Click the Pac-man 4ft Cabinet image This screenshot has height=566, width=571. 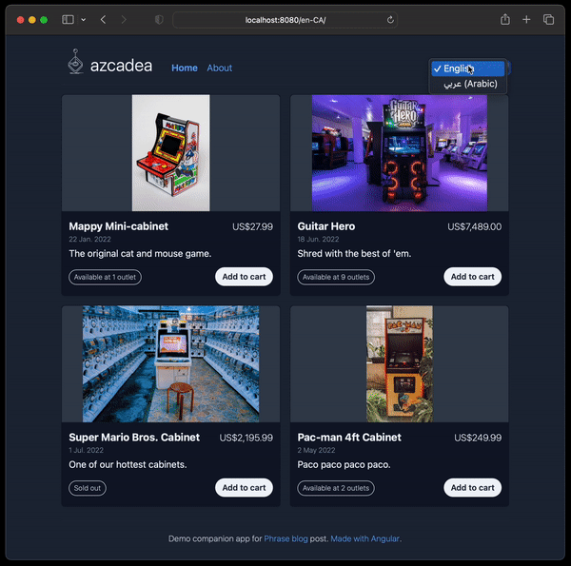(x=400, y=364)
